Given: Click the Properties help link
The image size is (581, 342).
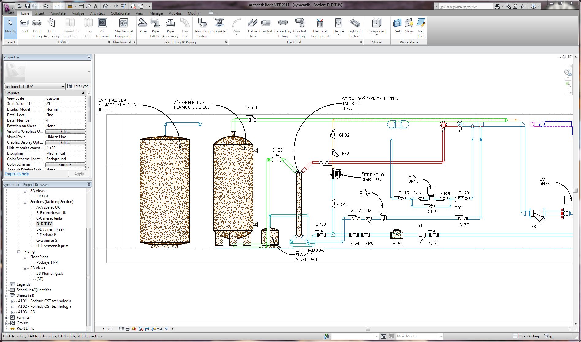Looking at the screenshot, I should pyautogui.click(x=17, y=174).
